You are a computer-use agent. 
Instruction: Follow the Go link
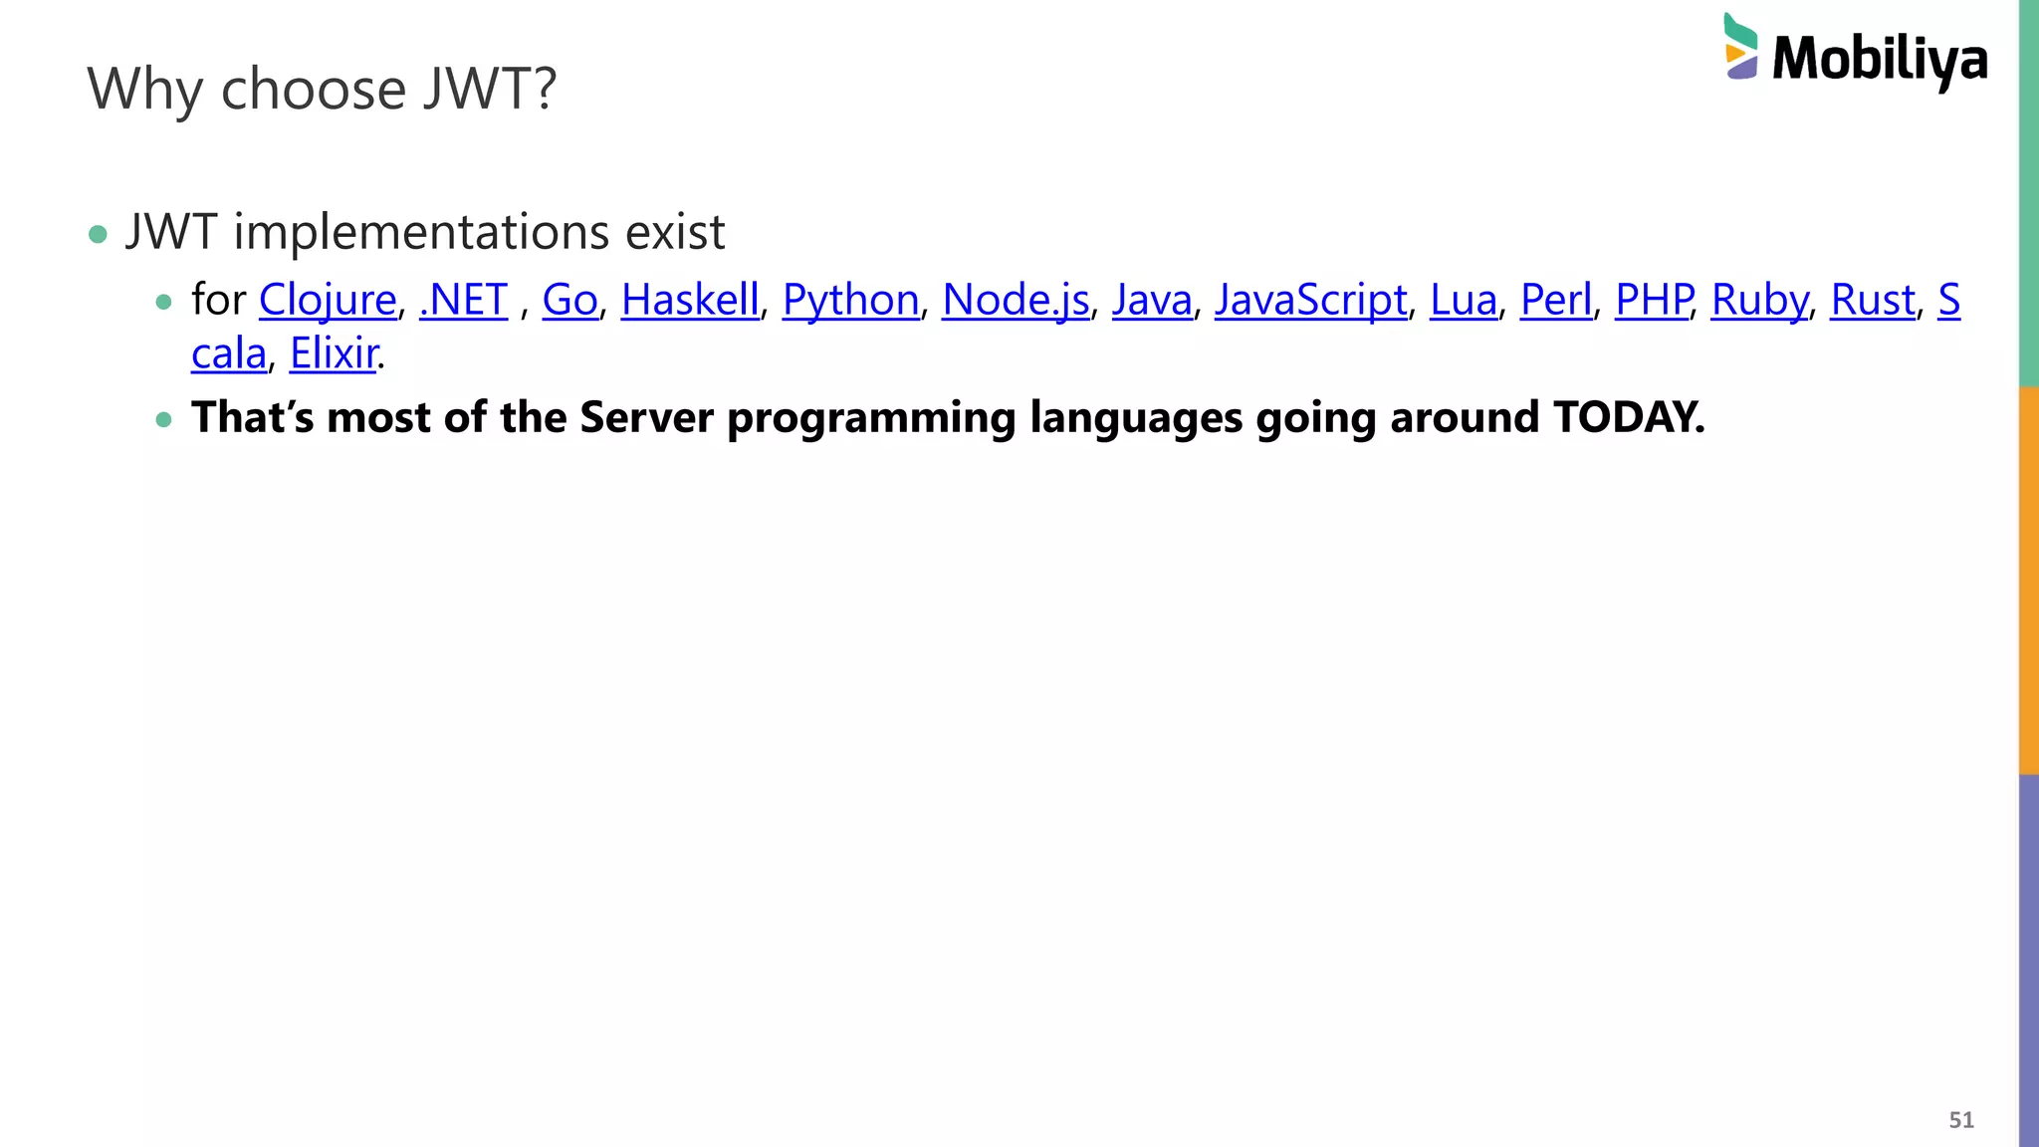569,300
